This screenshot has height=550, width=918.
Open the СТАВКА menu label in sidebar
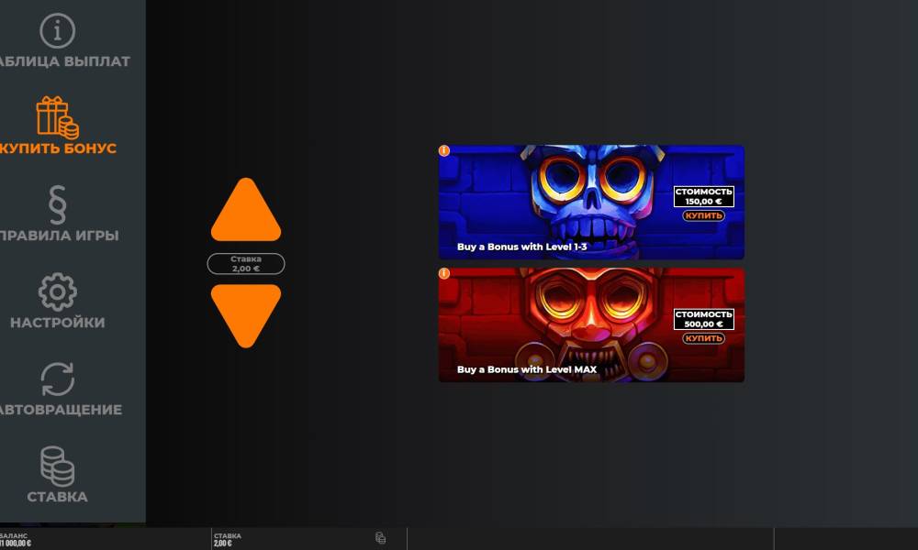coord(57,497)
